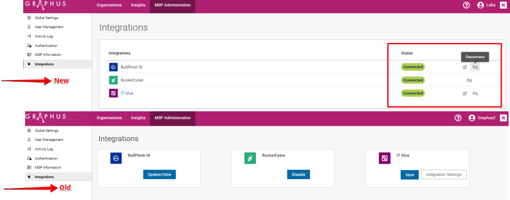Screen dimensions: 510x200
Task: Click Connected badge in IT Glue row
Action: [x=413, y=93]
